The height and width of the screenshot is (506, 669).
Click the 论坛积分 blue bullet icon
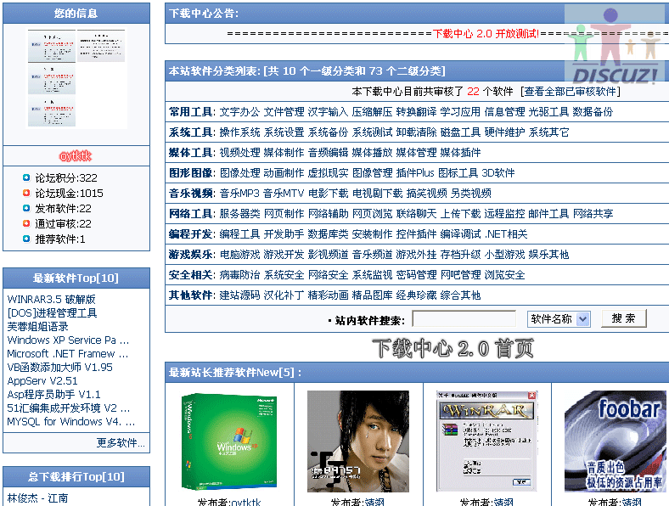(26, 177)
